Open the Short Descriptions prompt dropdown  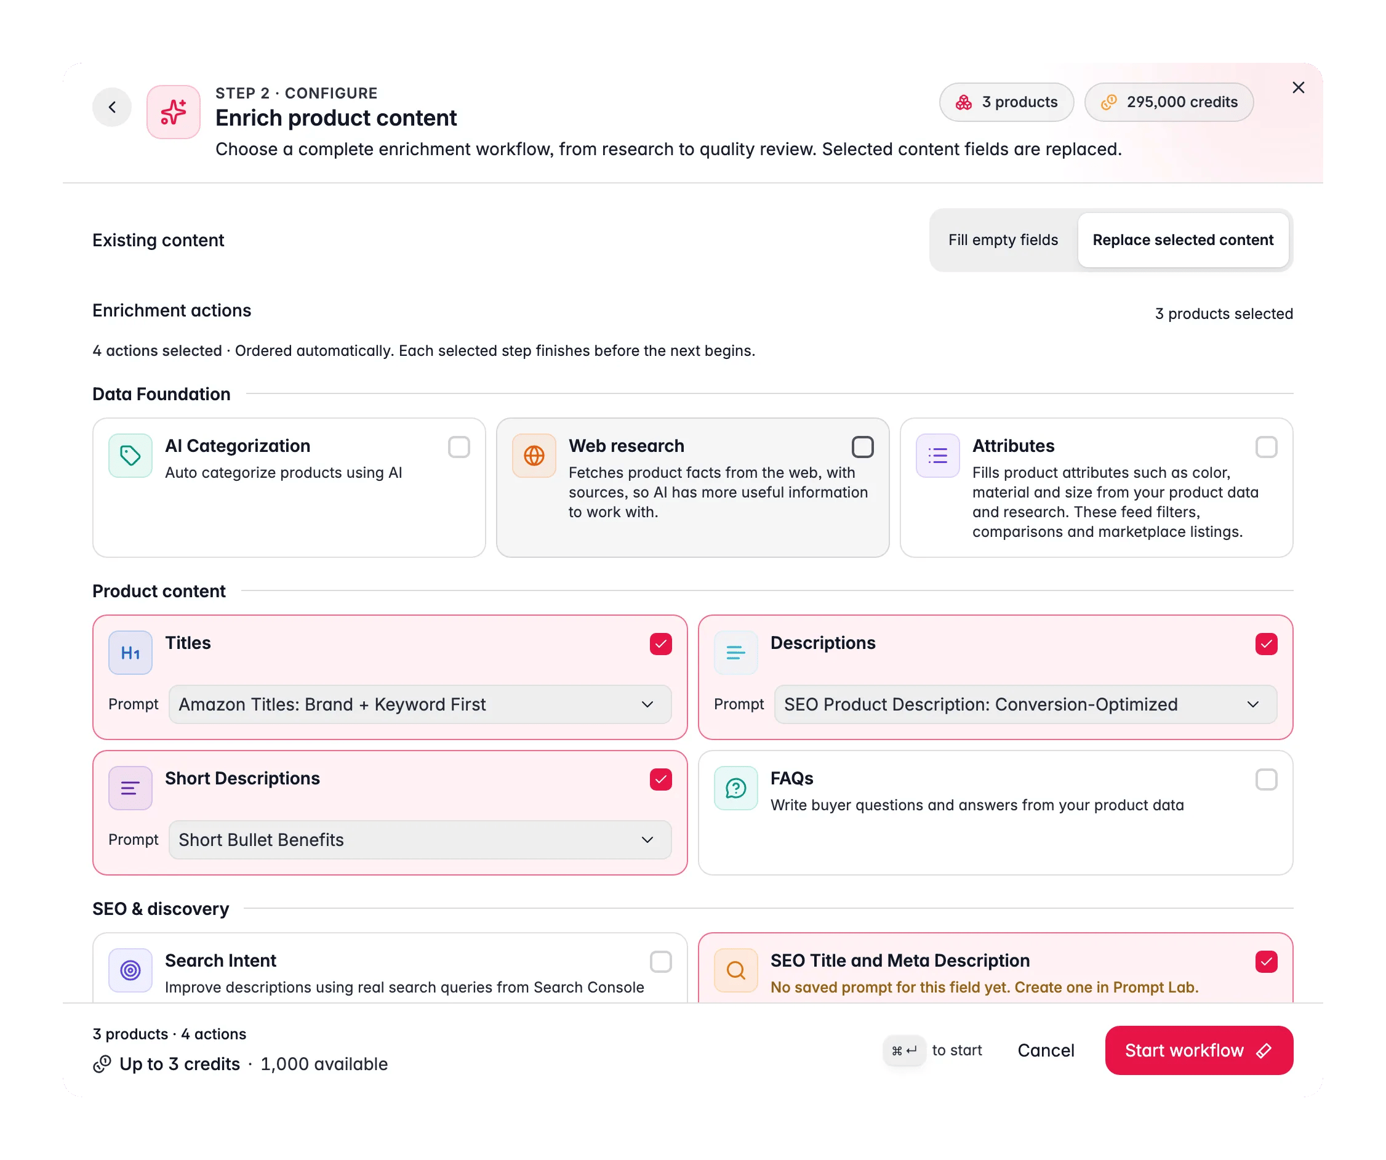point(420,840)
